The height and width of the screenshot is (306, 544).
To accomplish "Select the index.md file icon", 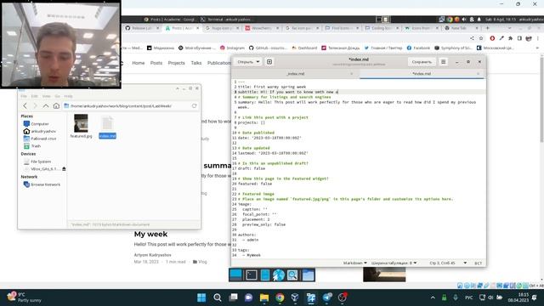I will 107,123.
